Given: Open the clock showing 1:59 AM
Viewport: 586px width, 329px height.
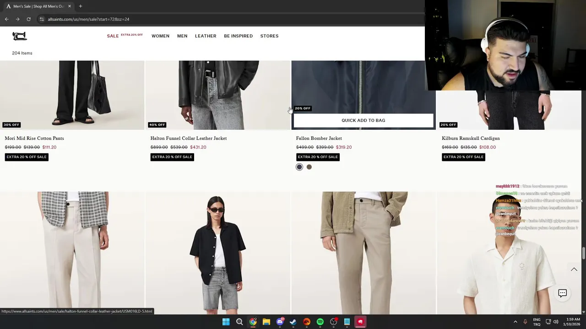Looking at the screenshot, I should pos(573,322).
